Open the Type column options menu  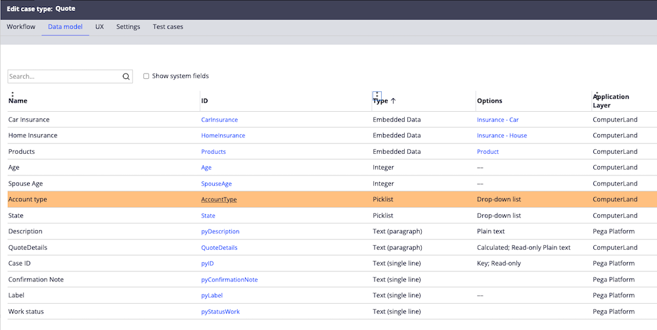pos(376,94)
